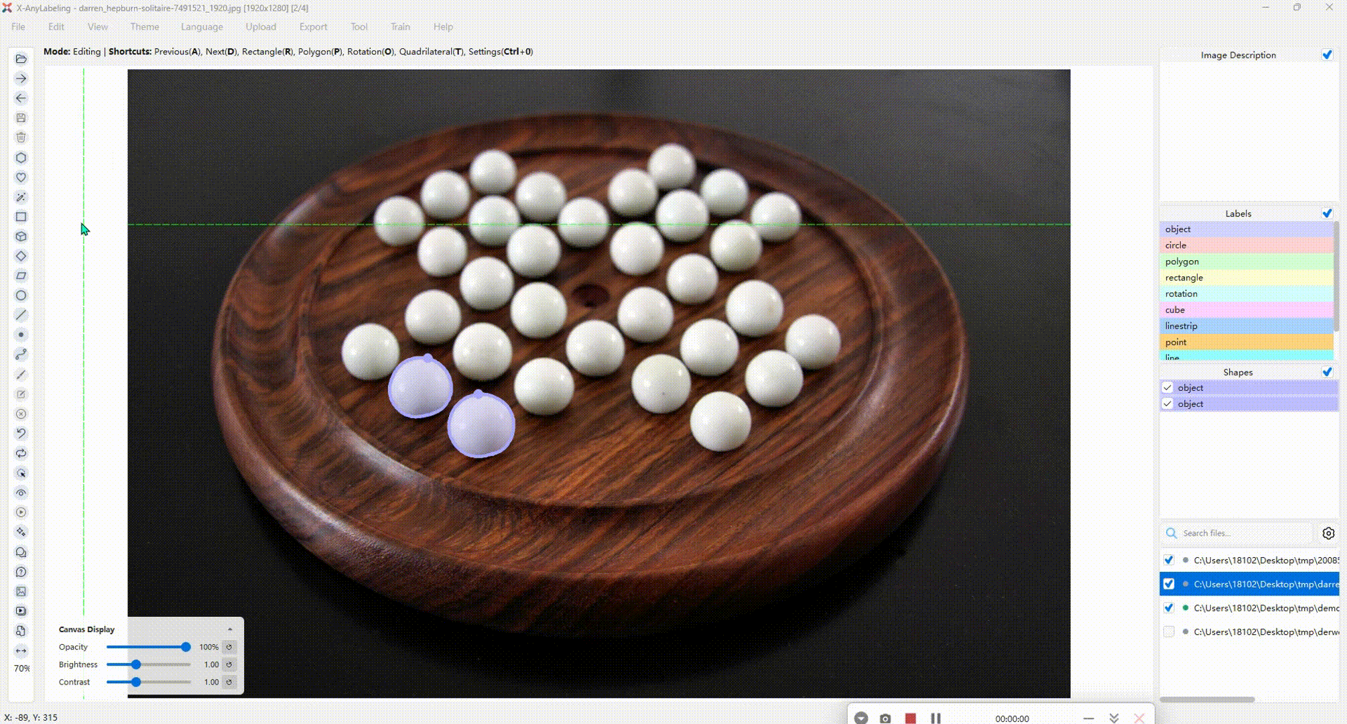The image size is (1347, 724).
Task: Select the rectangle drawing tool
Action: click(x=21, y=217)
